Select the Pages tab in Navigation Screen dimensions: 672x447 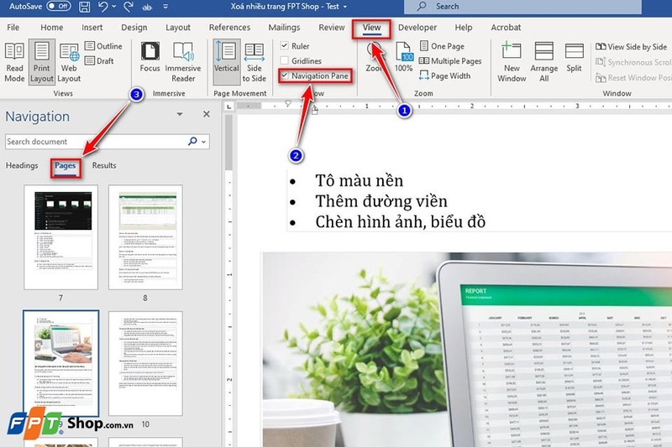pos(66,165)
